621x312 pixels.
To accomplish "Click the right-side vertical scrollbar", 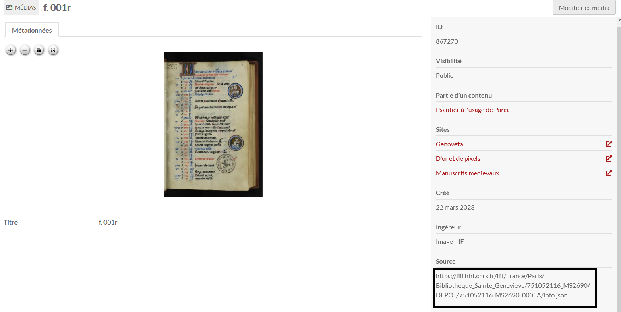I will [618, 161].
